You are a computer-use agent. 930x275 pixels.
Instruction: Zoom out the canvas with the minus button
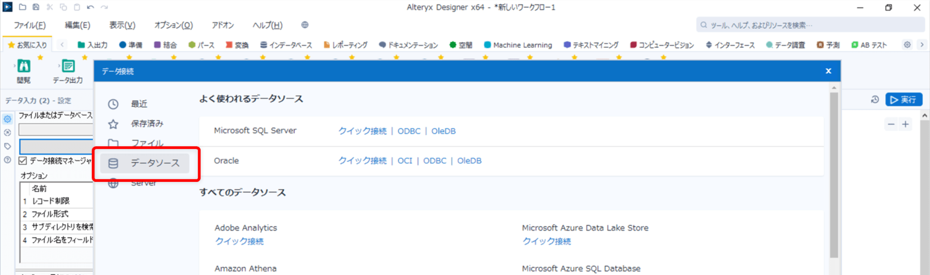click(891, 124)
